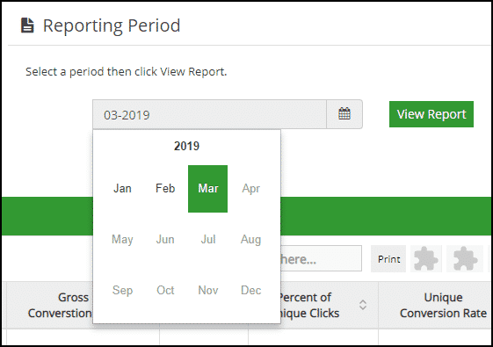Sort by the Unique Conversion Rate column
Image resolution: width=493 pixels, height=347 pixels.
click(443, 305)
